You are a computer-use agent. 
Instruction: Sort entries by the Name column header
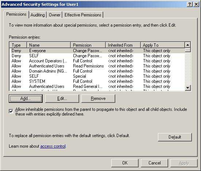click(49, 45)
